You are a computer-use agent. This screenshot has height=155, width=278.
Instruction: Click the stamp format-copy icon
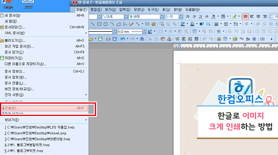[169, 39]
